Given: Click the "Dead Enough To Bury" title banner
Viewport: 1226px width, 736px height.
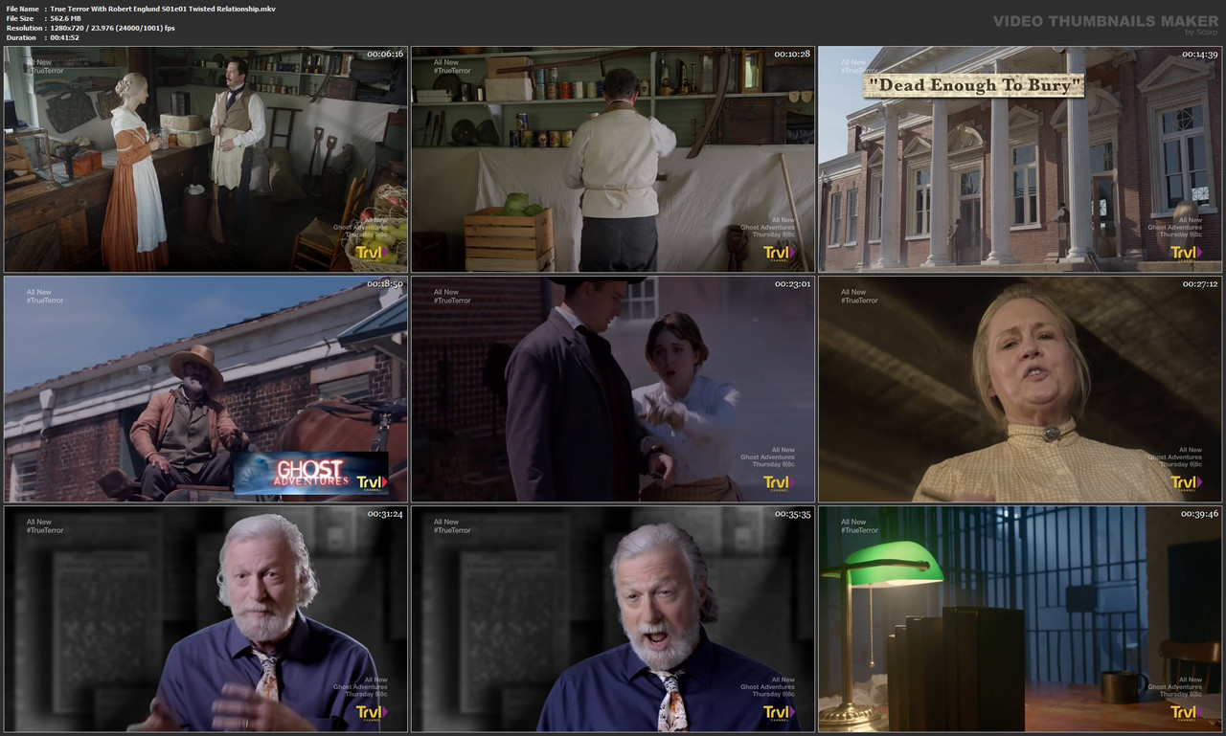Looking at the screenshot, I should click(973, 86).
